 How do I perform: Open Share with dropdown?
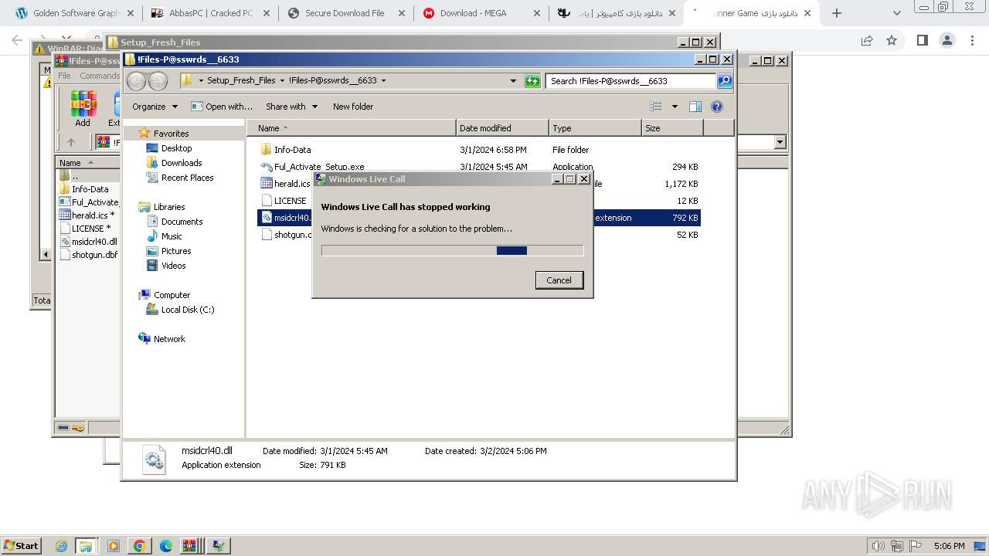click(291, 107)
